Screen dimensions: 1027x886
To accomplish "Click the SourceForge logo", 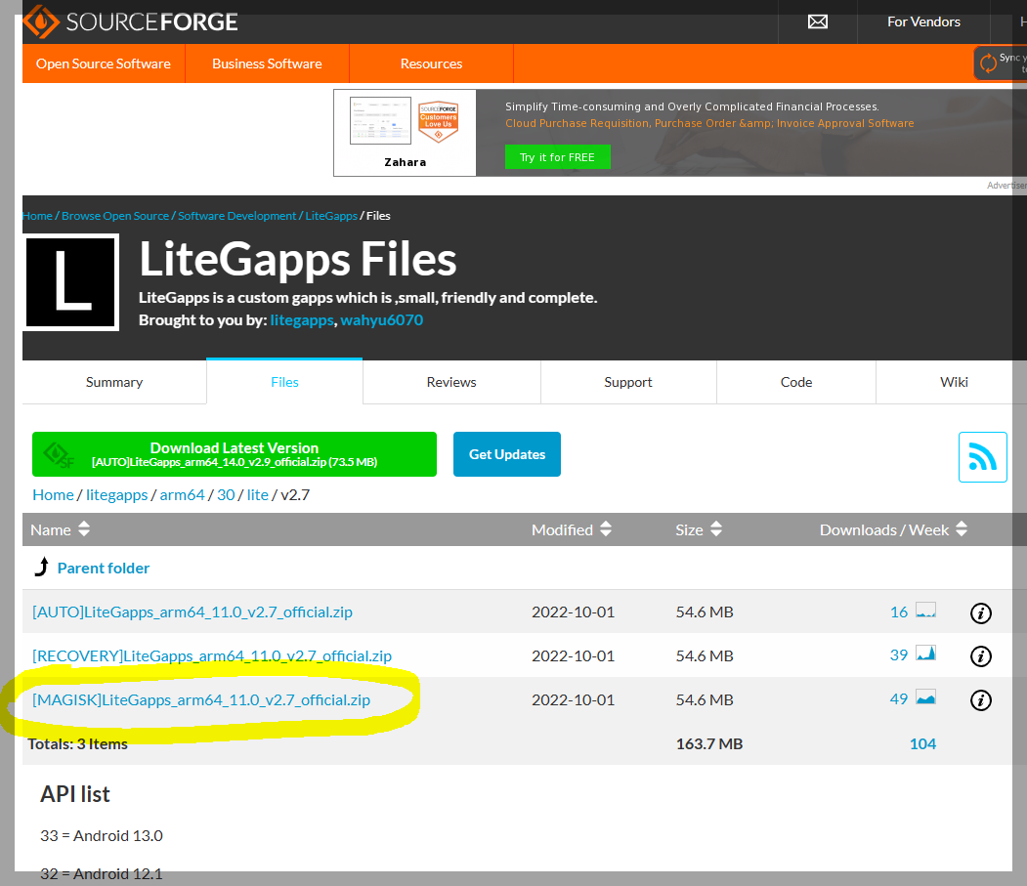I will [130, 21].
